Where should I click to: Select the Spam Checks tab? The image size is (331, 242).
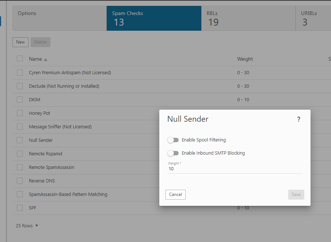(154, 18)
